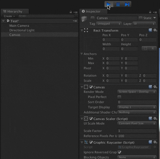
Task: Select Main Camera in the Hierarchy
Action: pos(19,26)
